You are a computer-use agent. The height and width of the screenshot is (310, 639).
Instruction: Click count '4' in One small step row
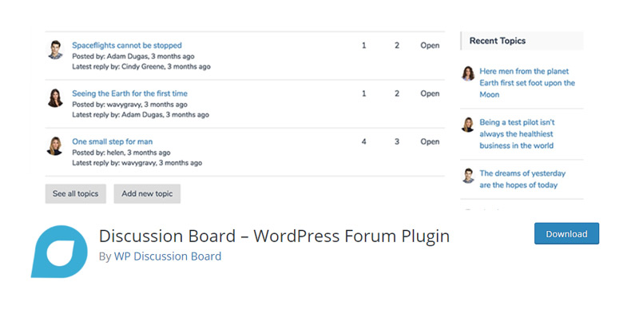363,141
